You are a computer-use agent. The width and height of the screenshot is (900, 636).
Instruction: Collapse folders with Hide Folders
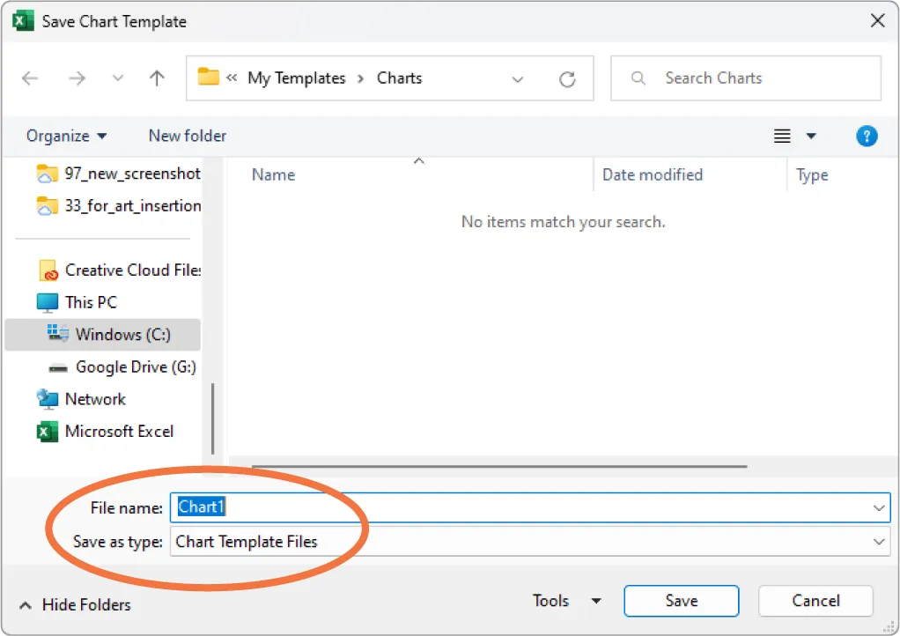pos(76,605)
